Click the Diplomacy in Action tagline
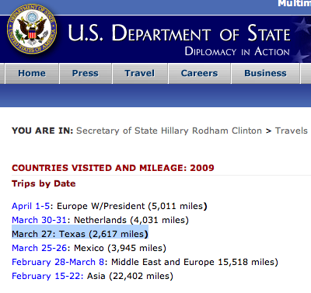Viewport: 311px width, 293px height. (x=237, y=51)
